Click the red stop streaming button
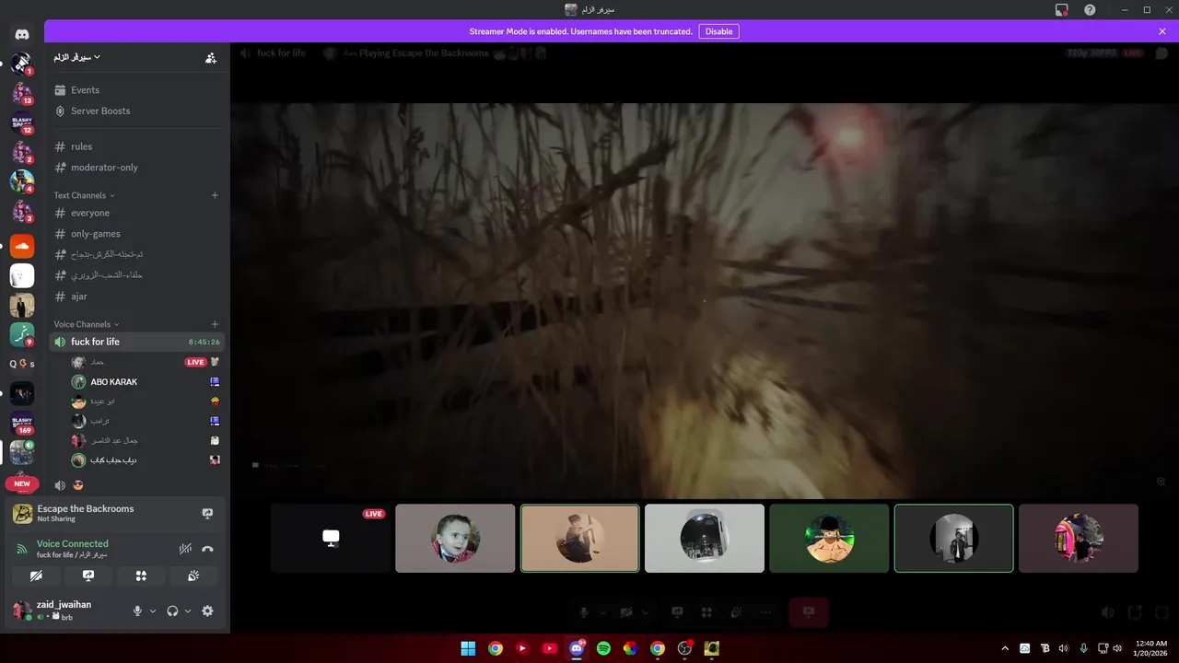Viewport: 1179px width, 663px height. pos(809,612)
